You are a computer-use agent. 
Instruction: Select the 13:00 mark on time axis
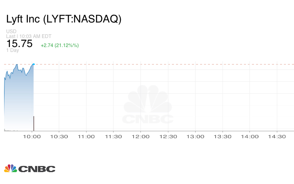click(195, 137)
